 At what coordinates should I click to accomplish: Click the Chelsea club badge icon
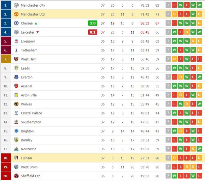tap(16, 23)
